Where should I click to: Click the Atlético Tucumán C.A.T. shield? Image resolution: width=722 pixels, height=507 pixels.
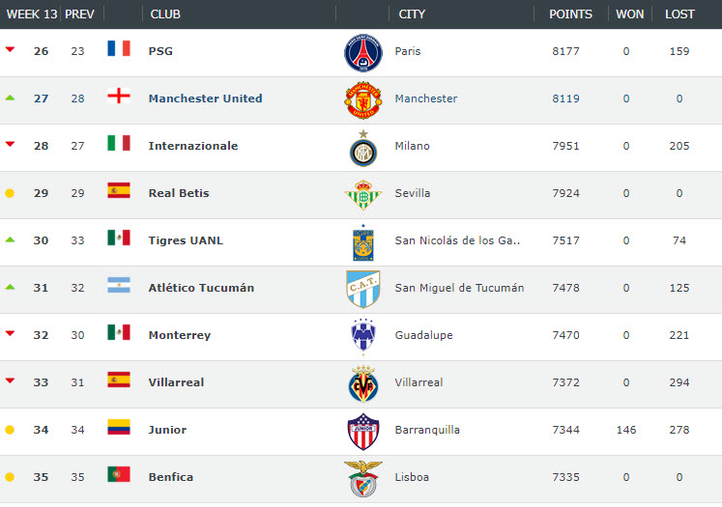point(362,290)
